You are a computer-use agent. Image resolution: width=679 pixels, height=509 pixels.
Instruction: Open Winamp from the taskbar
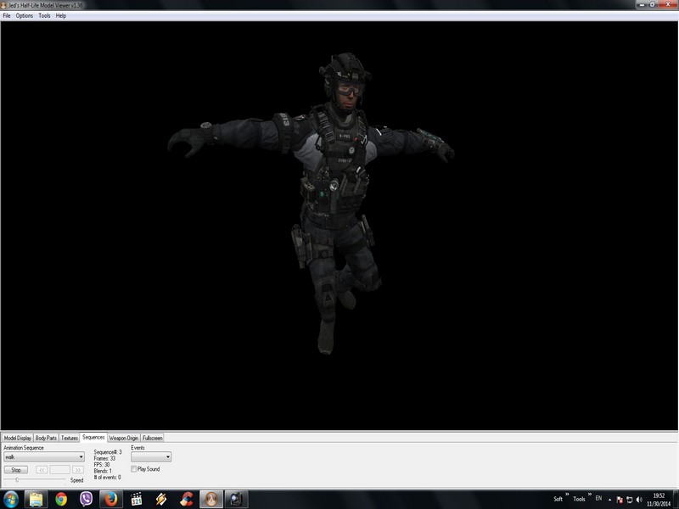161,500
